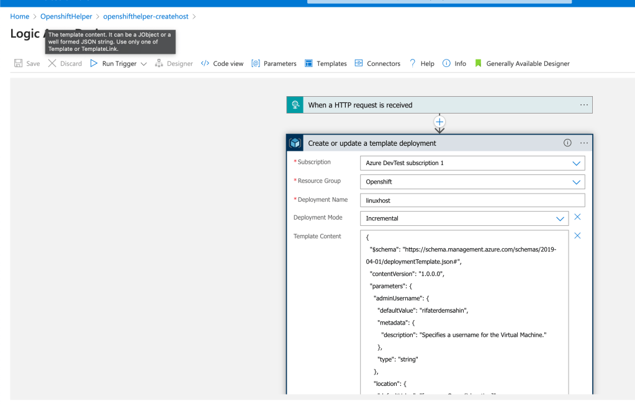Click the Connectors icon in toolbar
This screenshot has height=407, width=635.
click(x=359, y=63)
